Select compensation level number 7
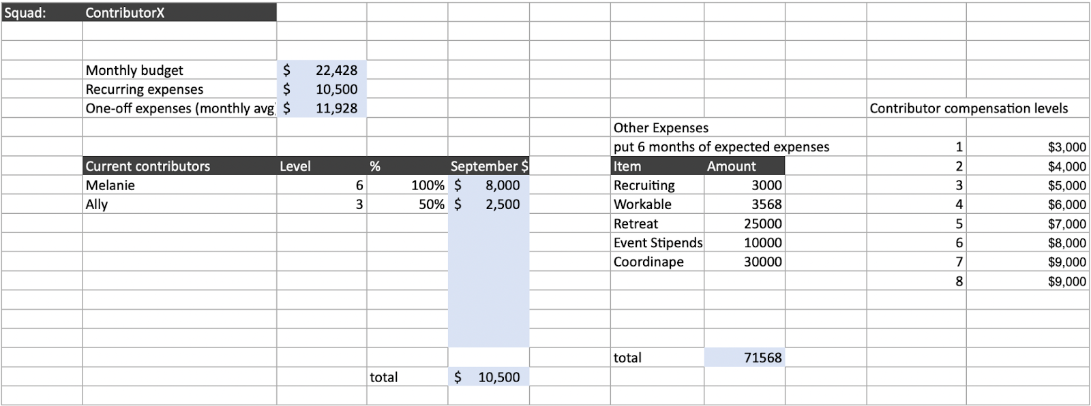Viewport: 1091px width, 406px height. click(916, 262)
